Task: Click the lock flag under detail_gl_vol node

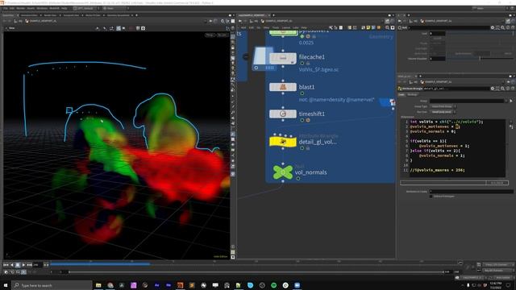Action: click(308, 148)
